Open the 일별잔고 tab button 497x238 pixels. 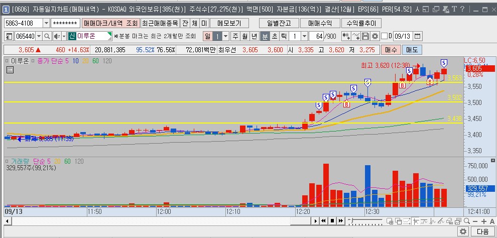(x=279, y=23)
